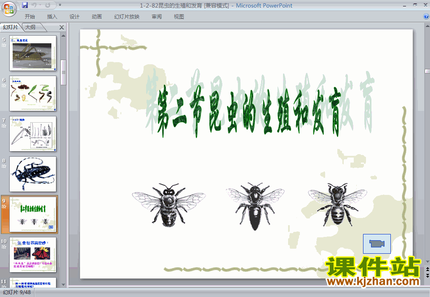Go to next slide double-arrow button
Image resolution: width=430 pixels, height=297 pixels.
point(427,276)
